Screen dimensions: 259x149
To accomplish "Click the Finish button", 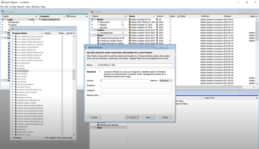I will 165,117.
